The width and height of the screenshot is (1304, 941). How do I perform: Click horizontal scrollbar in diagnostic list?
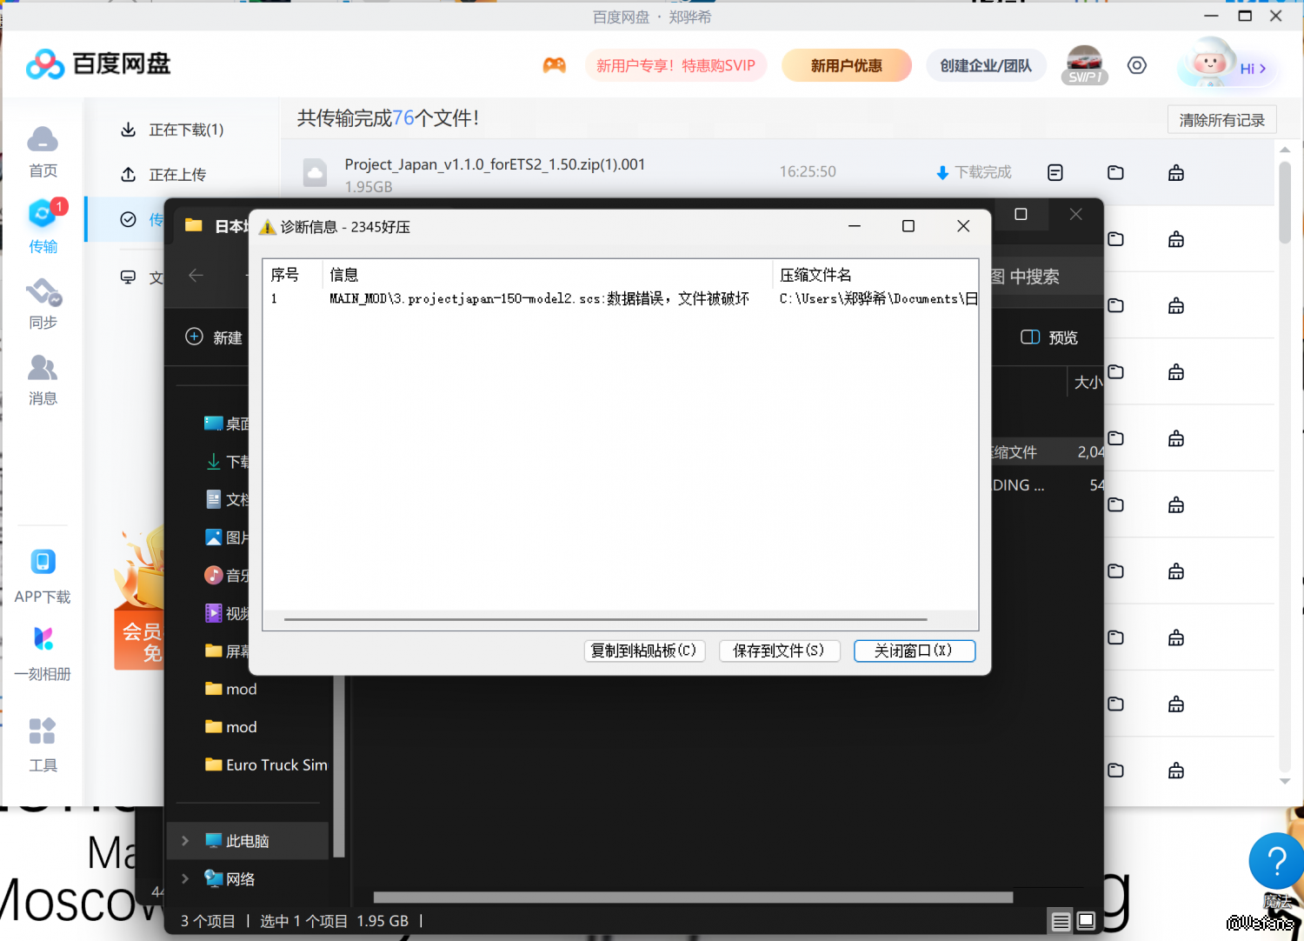pyautogui.click(x=605, y=620)
